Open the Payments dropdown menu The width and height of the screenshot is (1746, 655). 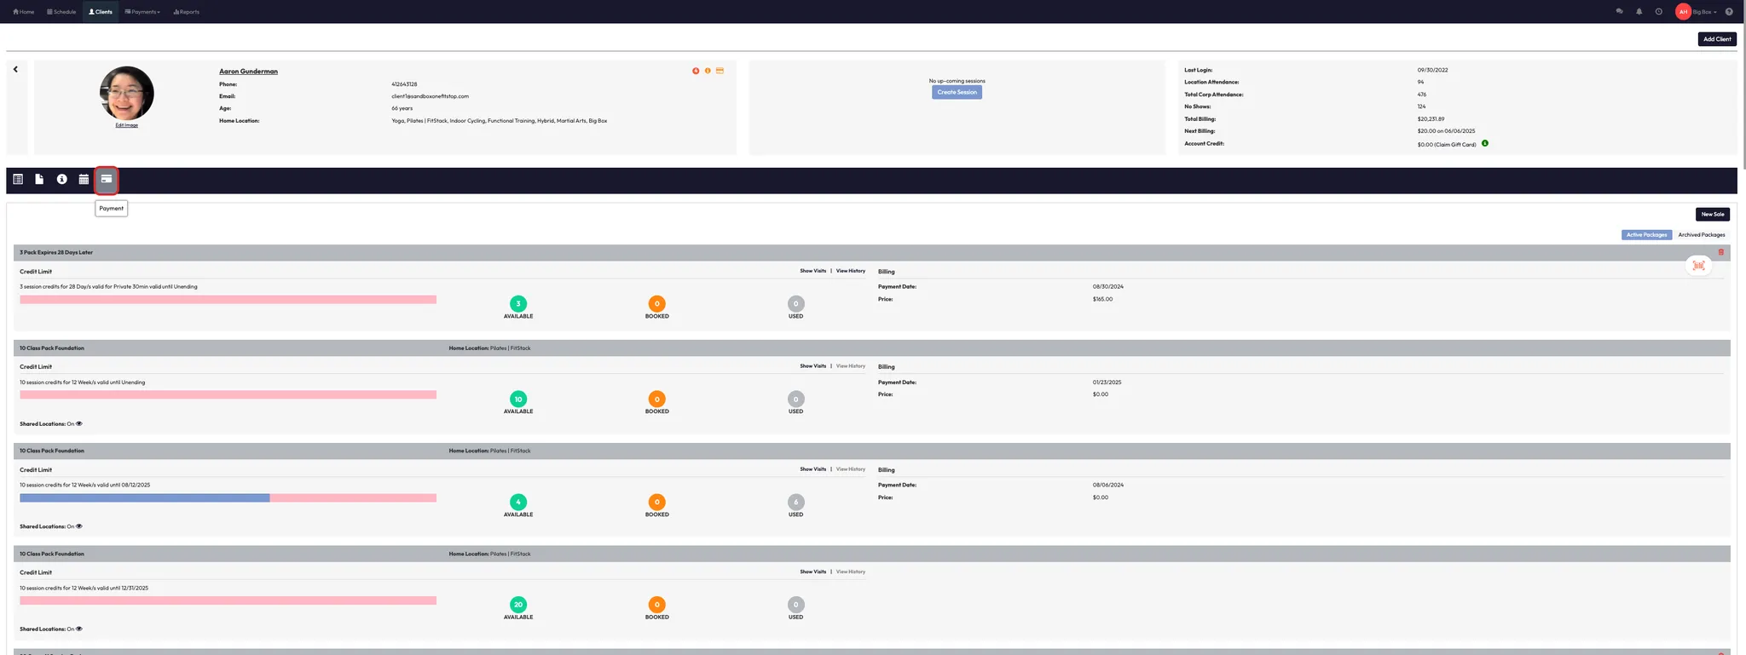click(x=142, y=12)
